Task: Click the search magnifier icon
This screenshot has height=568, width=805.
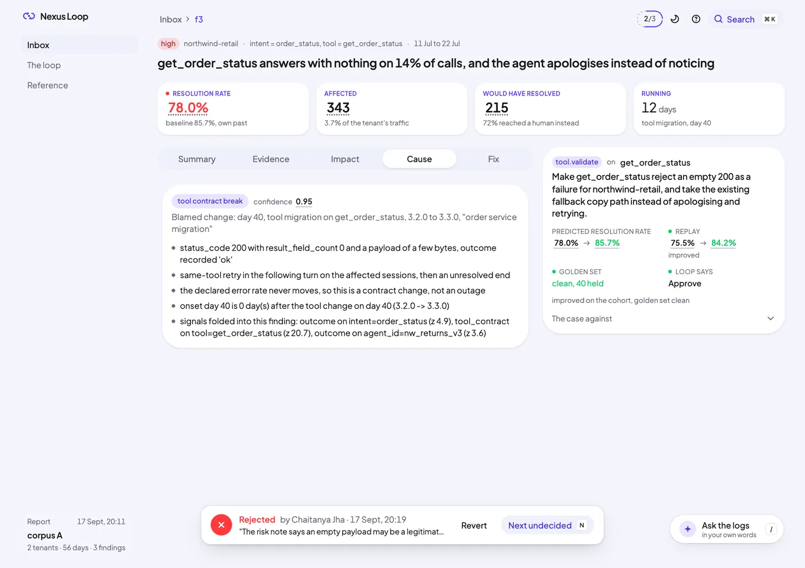Action: (718, 19)
